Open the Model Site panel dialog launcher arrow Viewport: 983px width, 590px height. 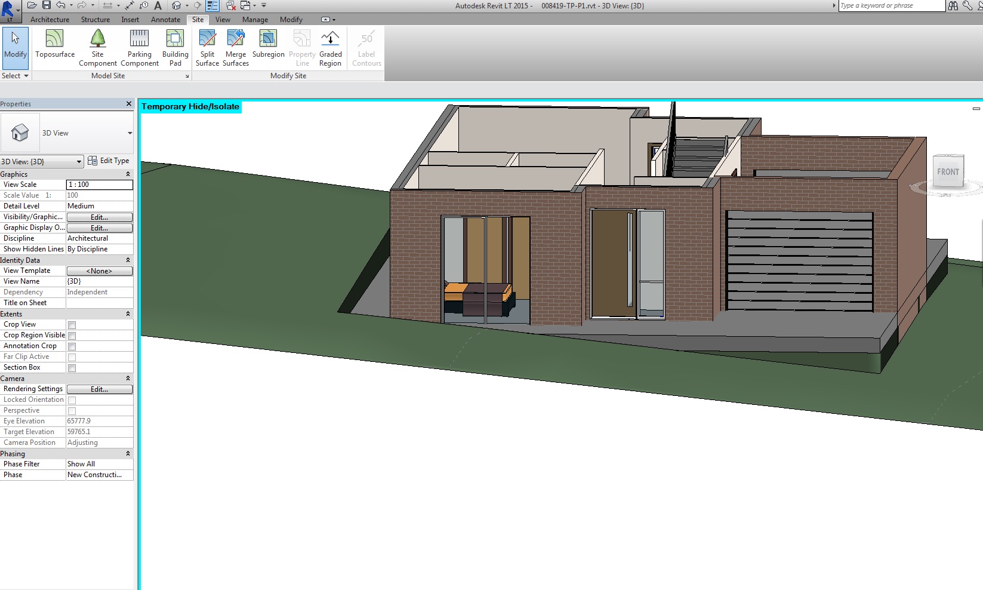click(x=187, y=76)
